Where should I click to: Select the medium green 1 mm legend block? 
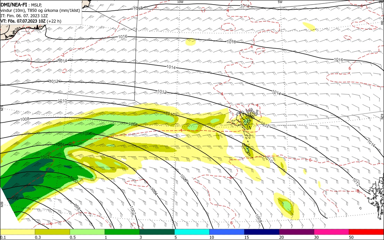coord(122,232)
